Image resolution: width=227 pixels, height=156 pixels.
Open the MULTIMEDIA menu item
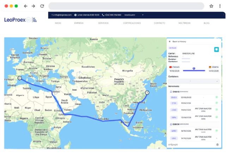[x=184, y=23]
